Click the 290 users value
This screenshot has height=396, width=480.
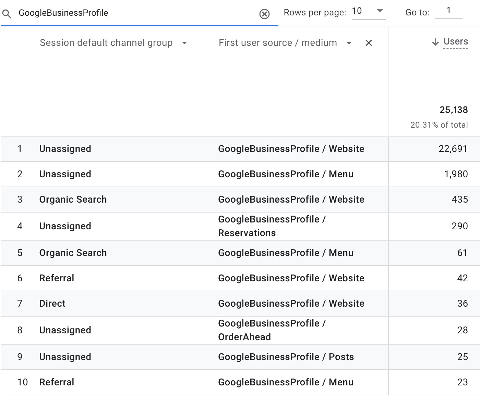(460, 226)
